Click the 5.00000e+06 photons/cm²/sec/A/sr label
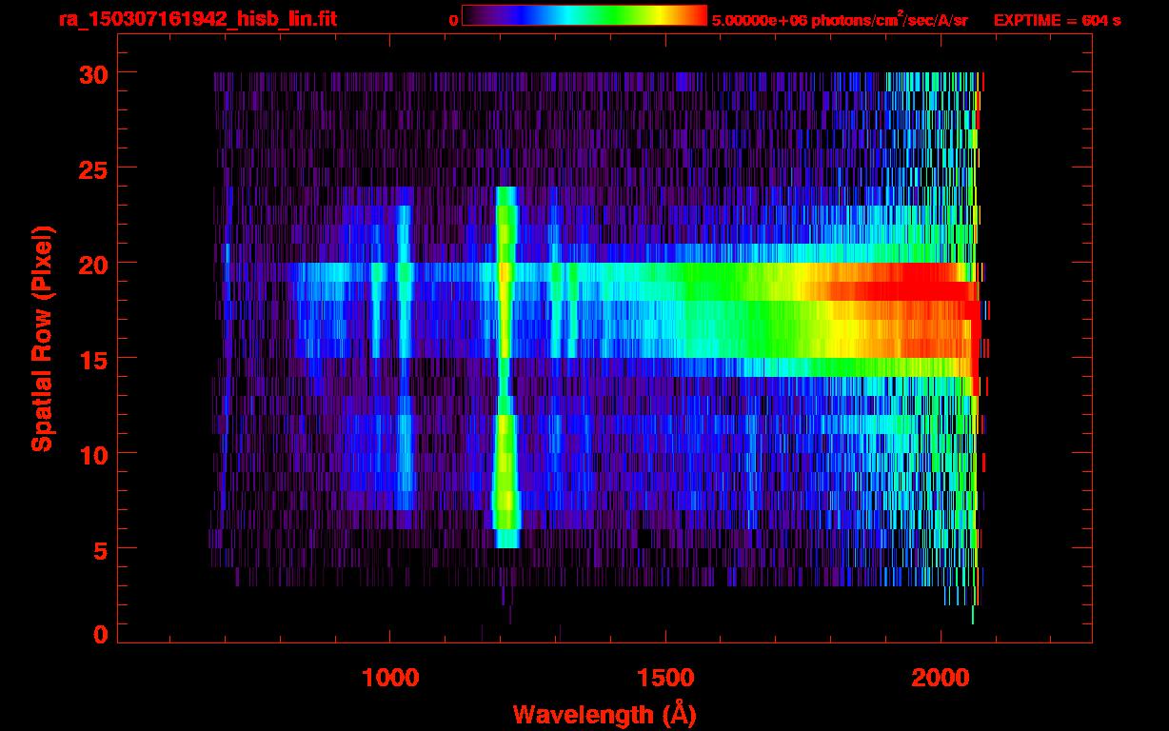Image resolution: width=1169 pixels, height=731 pixels. (840, 19)
